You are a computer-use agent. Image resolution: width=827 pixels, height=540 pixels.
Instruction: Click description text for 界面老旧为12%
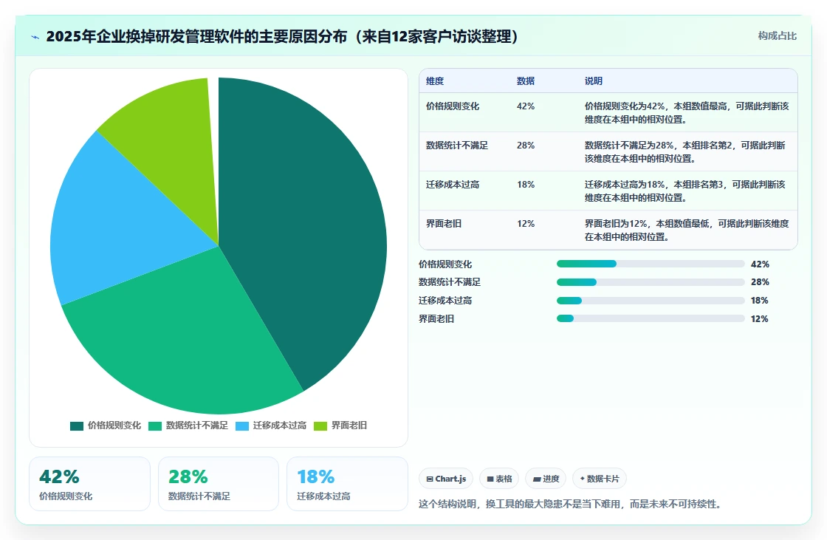click(687, 230)
